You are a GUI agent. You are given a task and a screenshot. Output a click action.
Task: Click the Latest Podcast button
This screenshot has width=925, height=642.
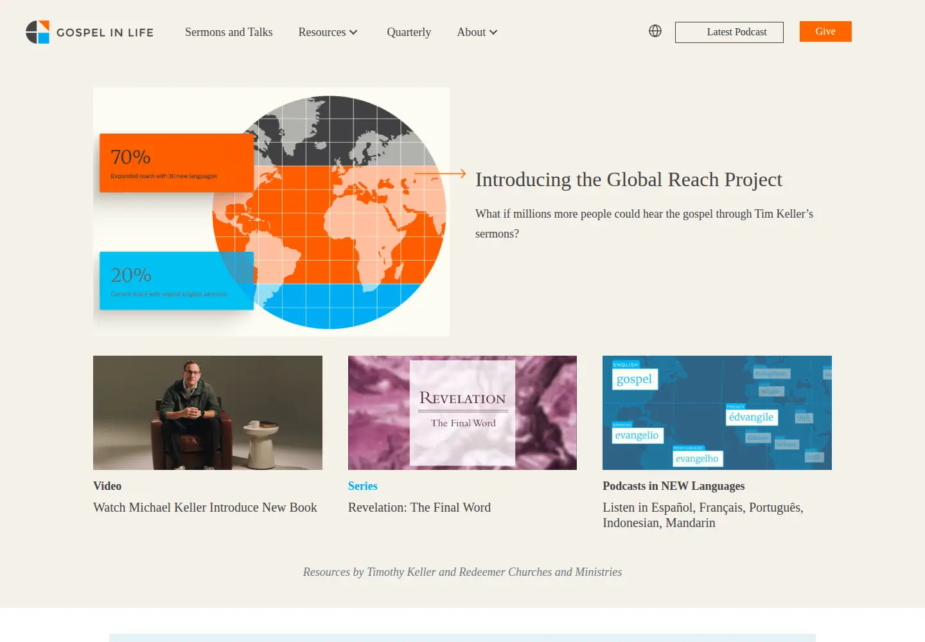(x=729, y=32)
